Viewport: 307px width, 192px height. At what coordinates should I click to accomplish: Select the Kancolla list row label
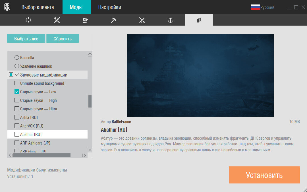coord(27,58)
